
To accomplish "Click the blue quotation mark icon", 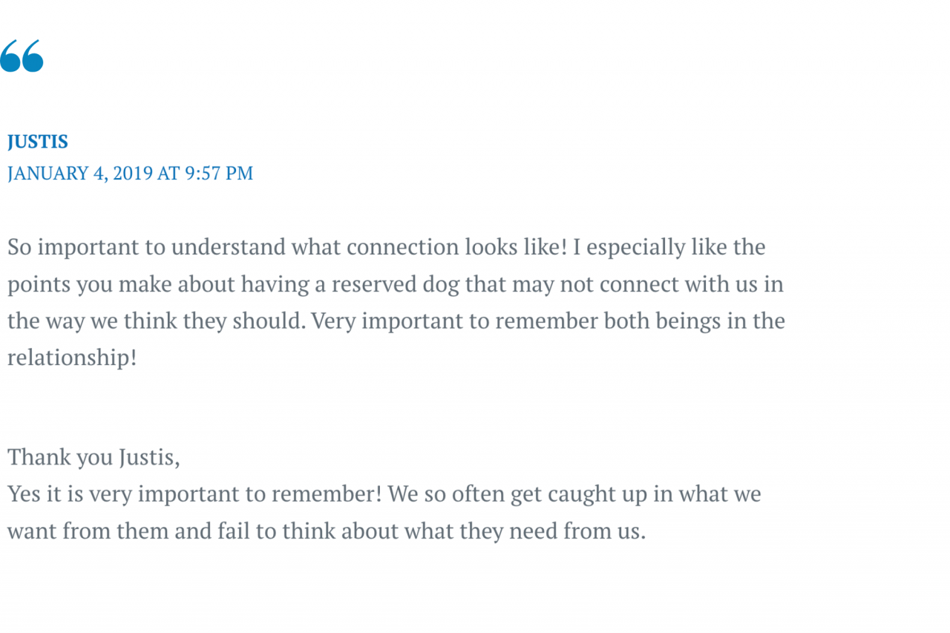I will coord(22,56).
